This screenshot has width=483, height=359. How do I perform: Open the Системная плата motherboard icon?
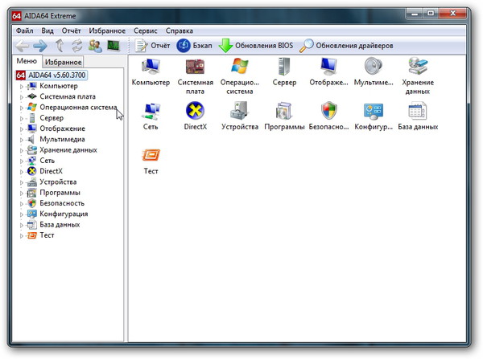click(196, 67)
